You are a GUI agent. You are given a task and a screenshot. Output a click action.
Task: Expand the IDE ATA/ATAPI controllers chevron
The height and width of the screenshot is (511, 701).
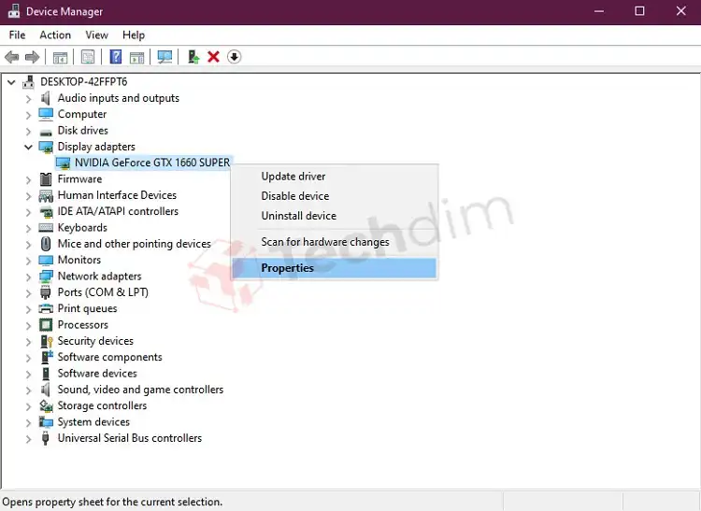coord(28,212)
